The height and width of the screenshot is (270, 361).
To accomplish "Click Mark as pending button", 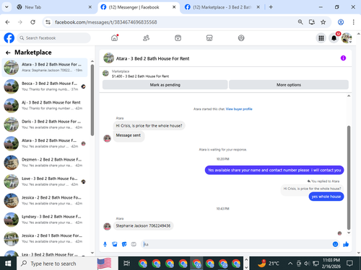I will click(x=165, y=85).
